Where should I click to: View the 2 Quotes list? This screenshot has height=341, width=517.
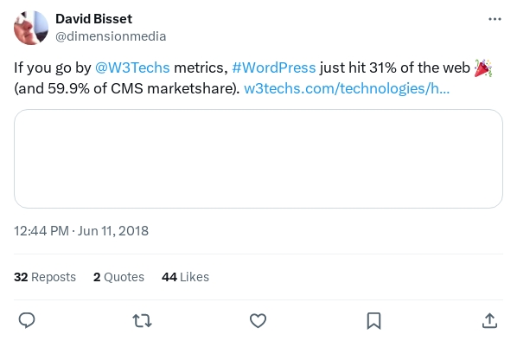[118, 277]
